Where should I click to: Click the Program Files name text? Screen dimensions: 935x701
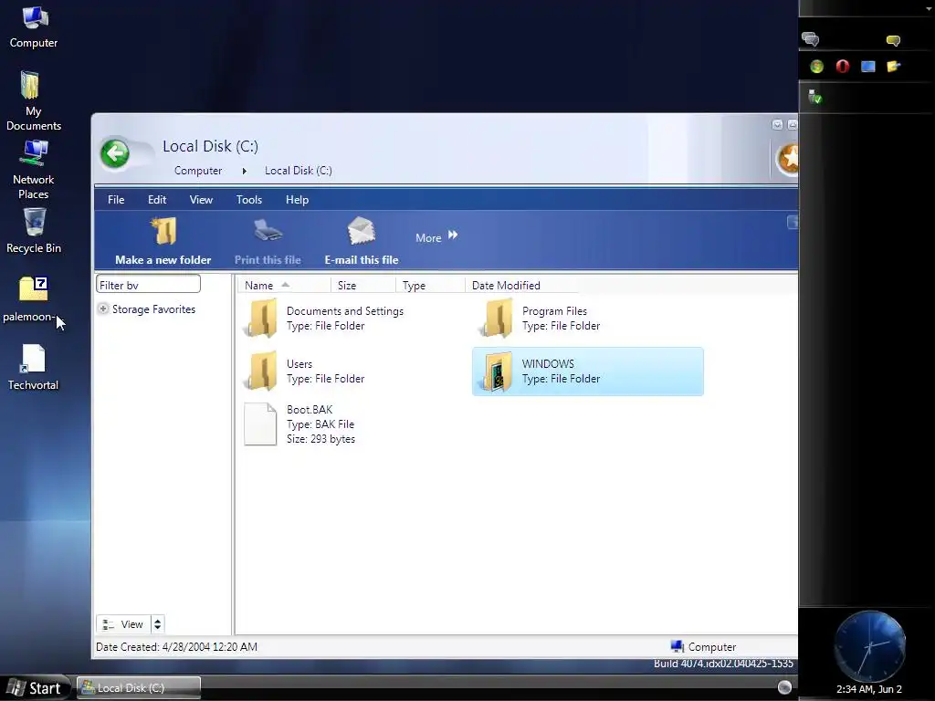point(554,311)
